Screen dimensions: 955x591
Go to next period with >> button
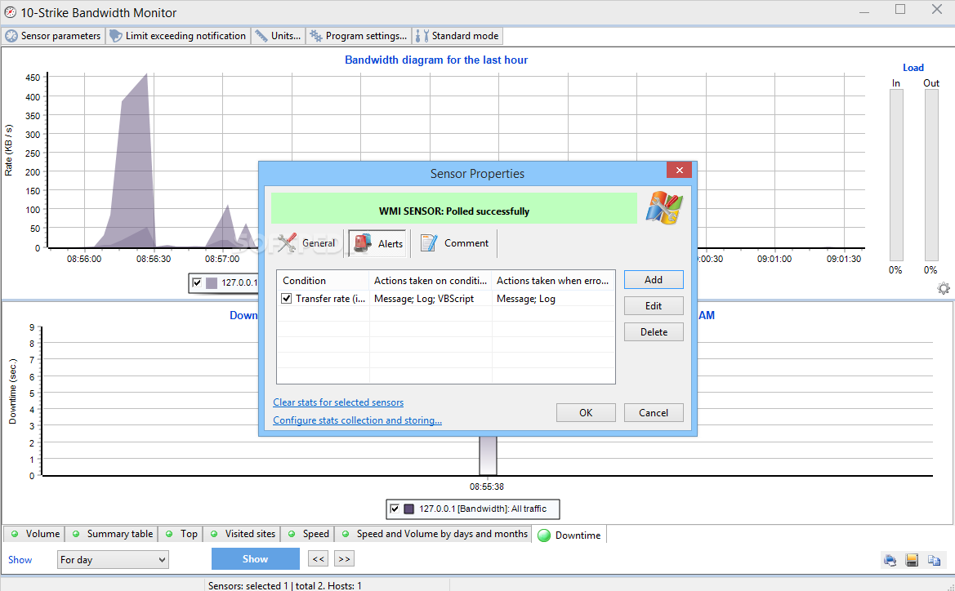(344, 558)
